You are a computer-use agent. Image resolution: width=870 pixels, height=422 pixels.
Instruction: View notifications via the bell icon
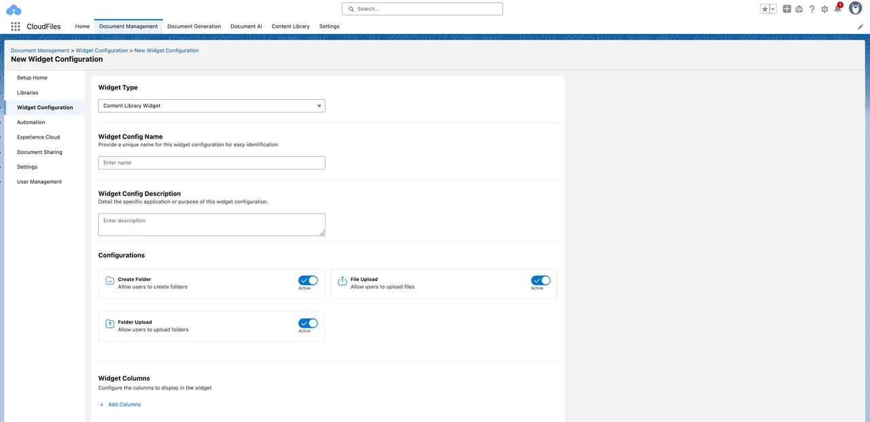point(837,9)
